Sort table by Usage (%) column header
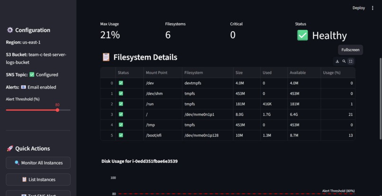 pyautogui.click(x=338, y=72)
